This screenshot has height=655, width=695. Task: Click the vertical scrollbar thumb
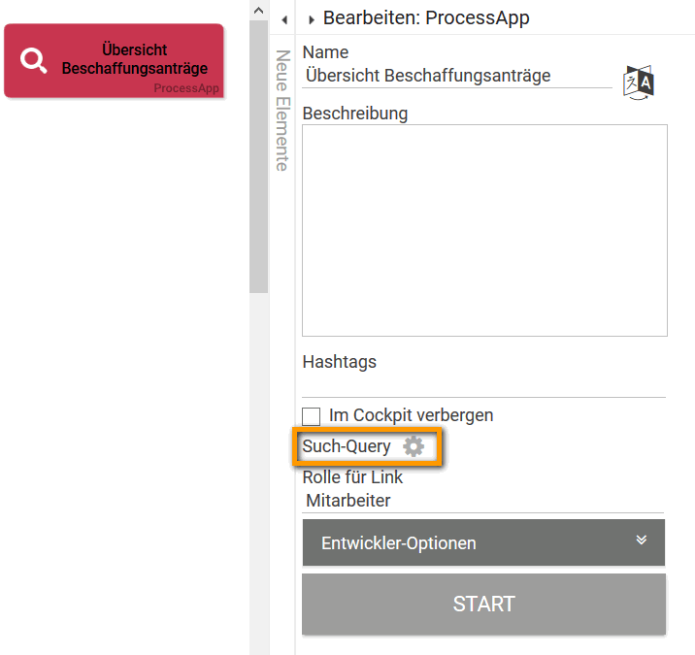(x=258, y=155)
